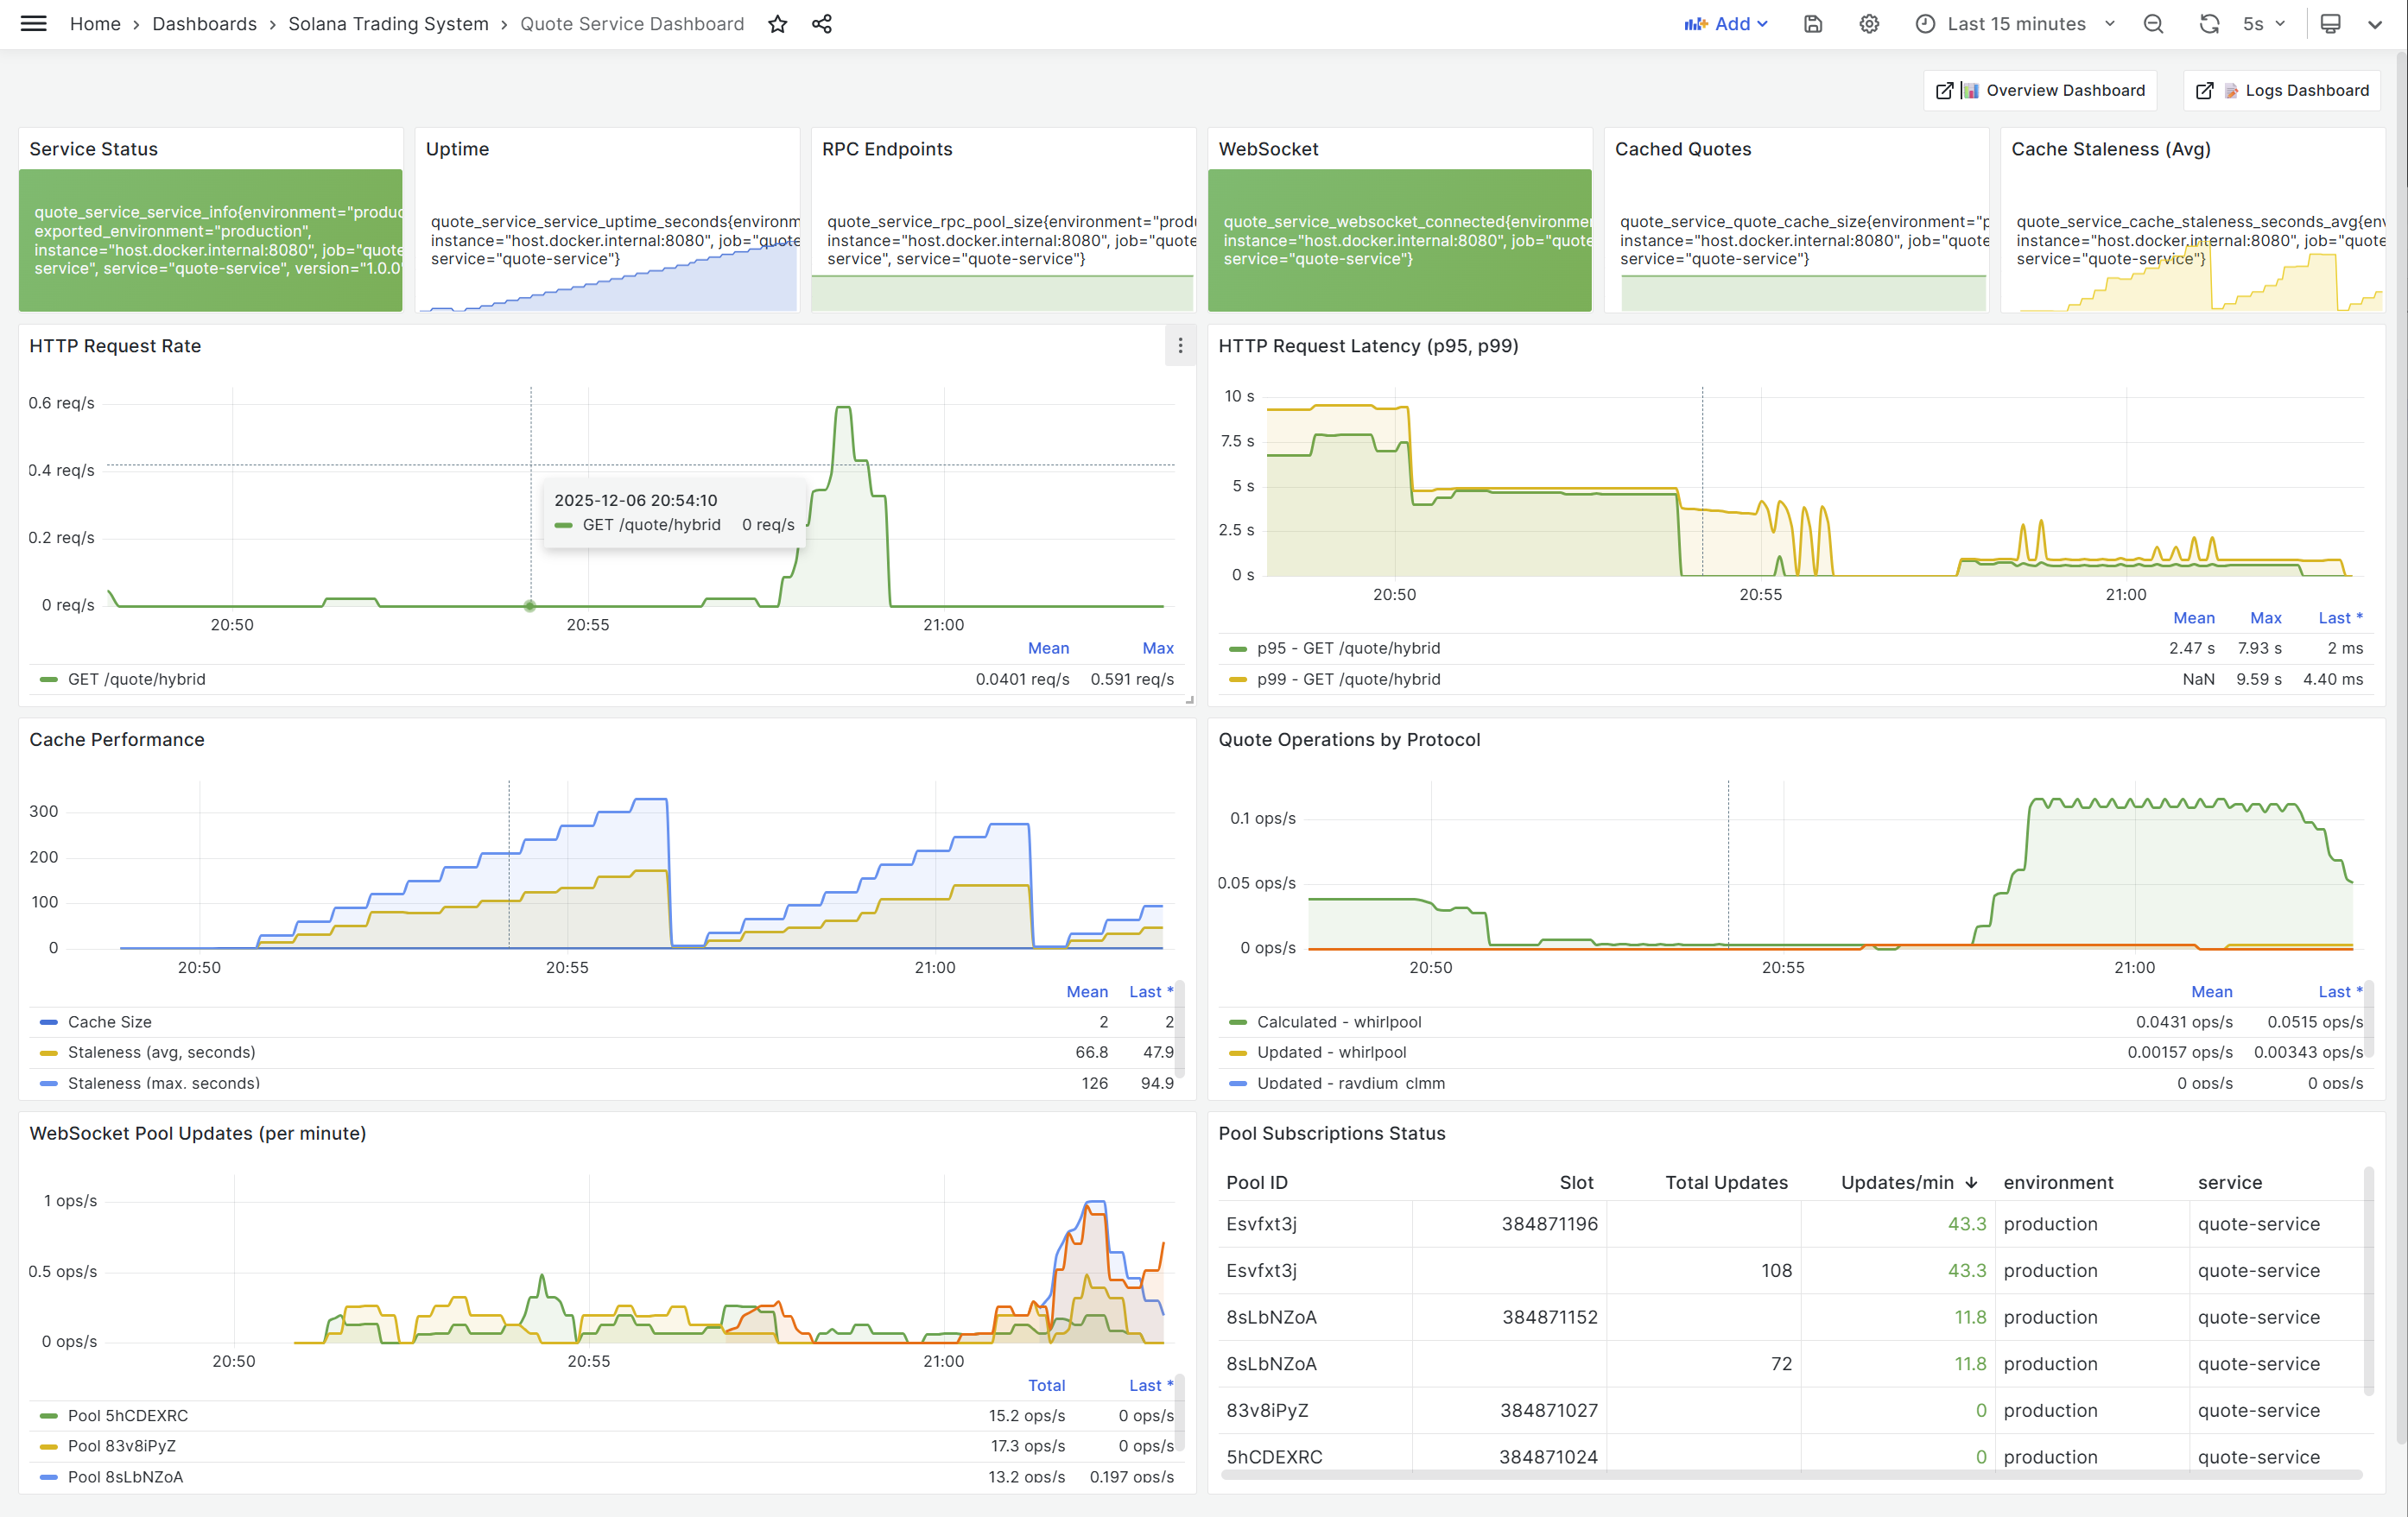Enable TV kiosk display mode
Screen dimensions: 2408x1517
2331,23
